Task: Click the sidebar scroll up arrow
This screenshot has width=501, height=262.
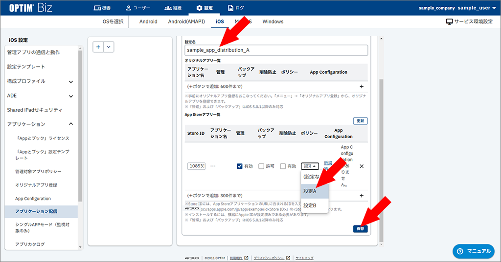Action: (x=80, y=48)
